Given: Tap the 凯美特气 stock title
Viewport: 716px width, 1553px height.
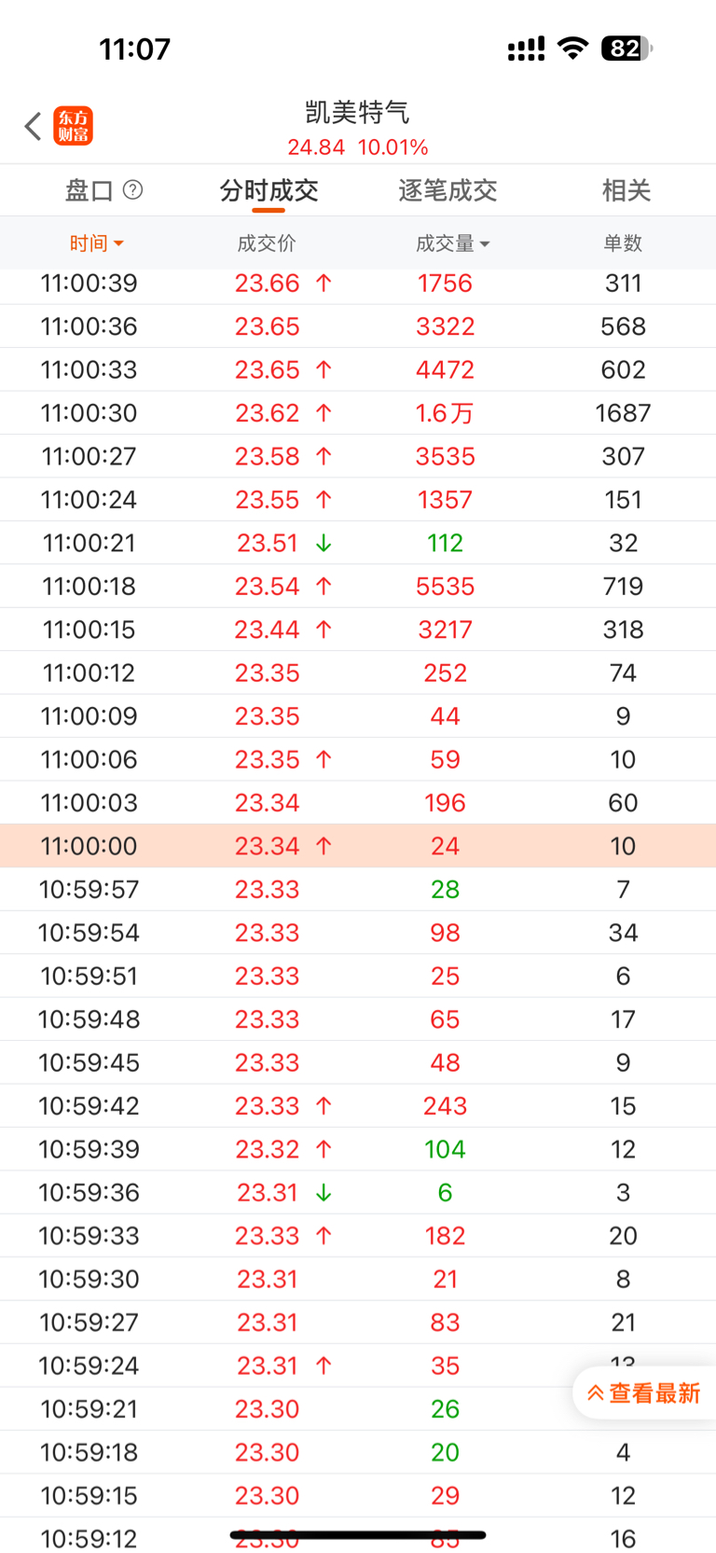Looking at the screenshot, I should 357,113.
